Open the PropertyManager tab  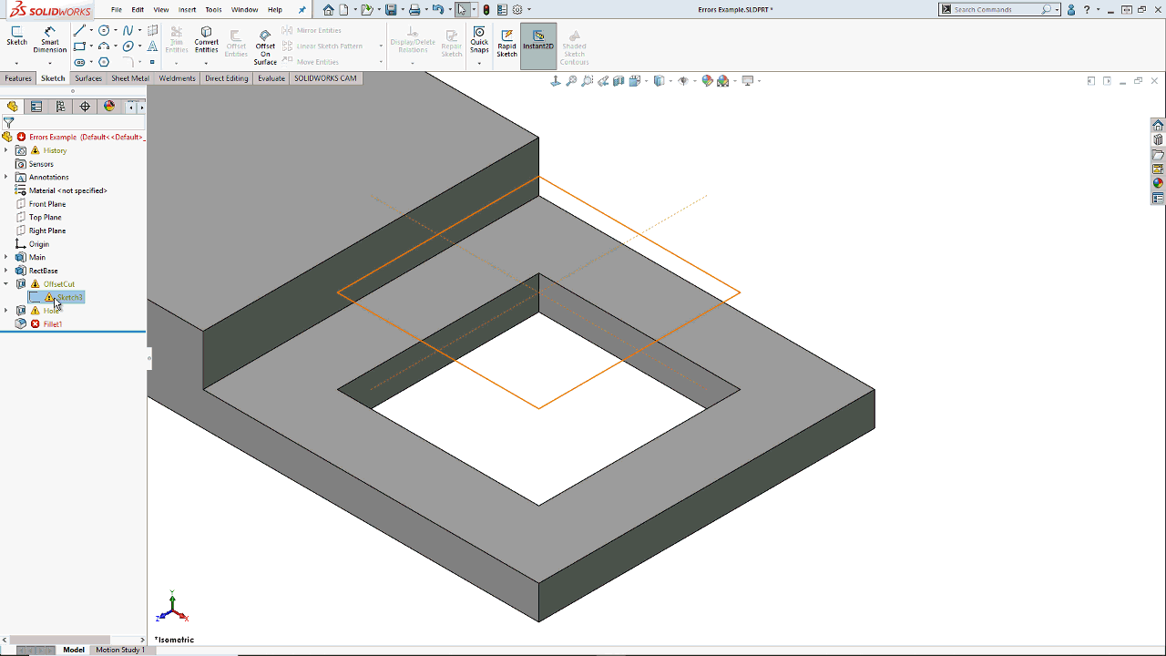click(36, 107)
